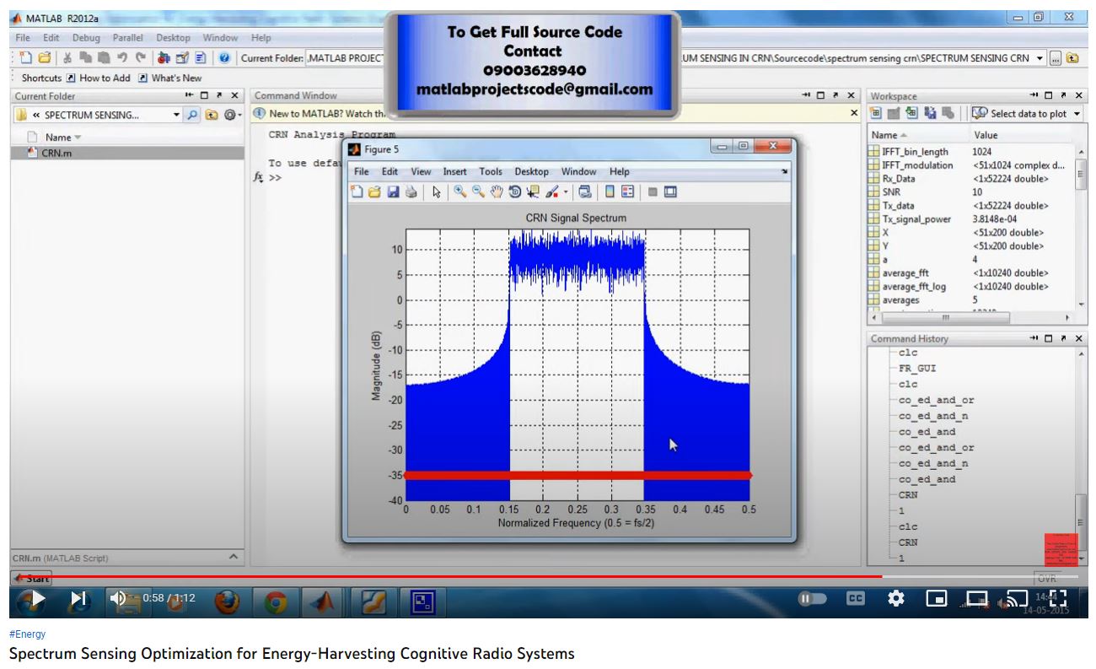Click Zoom In tool in Figure 5 toolbar

pyautogui.click(x=459, y=192)
